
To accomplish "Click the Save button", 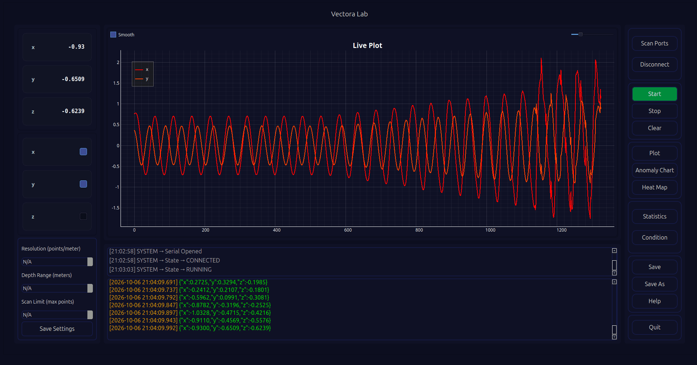I will pyautogui.click(x=654, y=267).
